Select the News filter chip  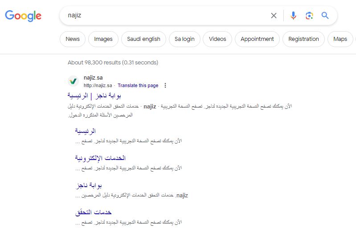(x=73, y=39)
